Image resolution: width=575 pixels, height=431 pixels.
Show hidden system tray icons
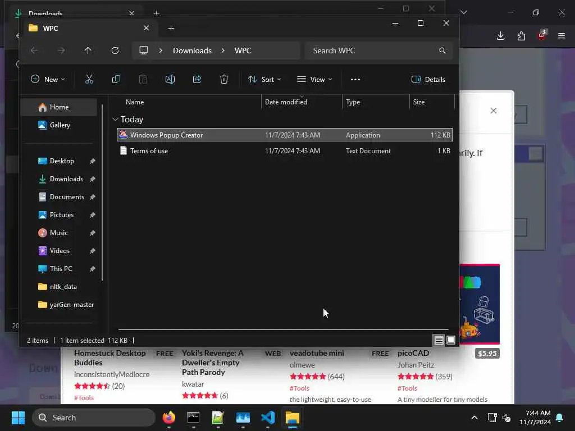tap(474, 418)
